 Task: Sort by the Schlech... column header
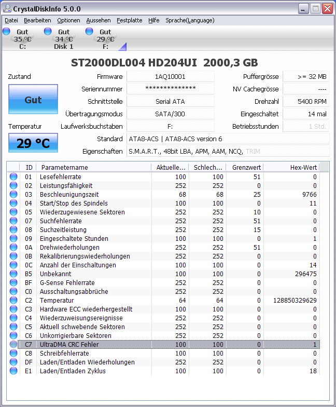(207, 167)
